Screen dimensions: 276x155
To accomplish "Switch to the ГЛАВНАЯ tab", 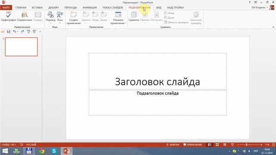I will [x=21, y=8].
